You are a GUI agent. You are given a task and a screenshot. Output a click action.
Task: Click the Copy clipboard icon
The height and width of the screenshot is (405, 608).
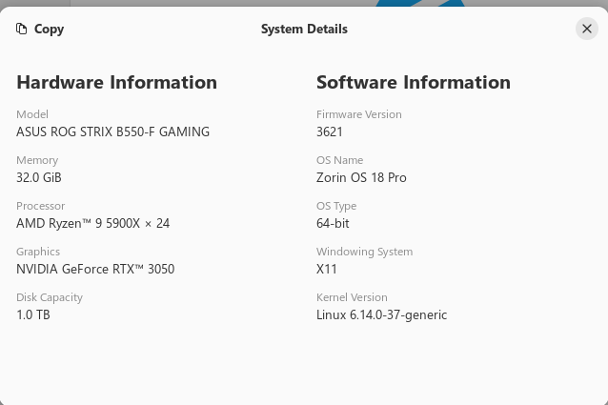click(22, 29)
